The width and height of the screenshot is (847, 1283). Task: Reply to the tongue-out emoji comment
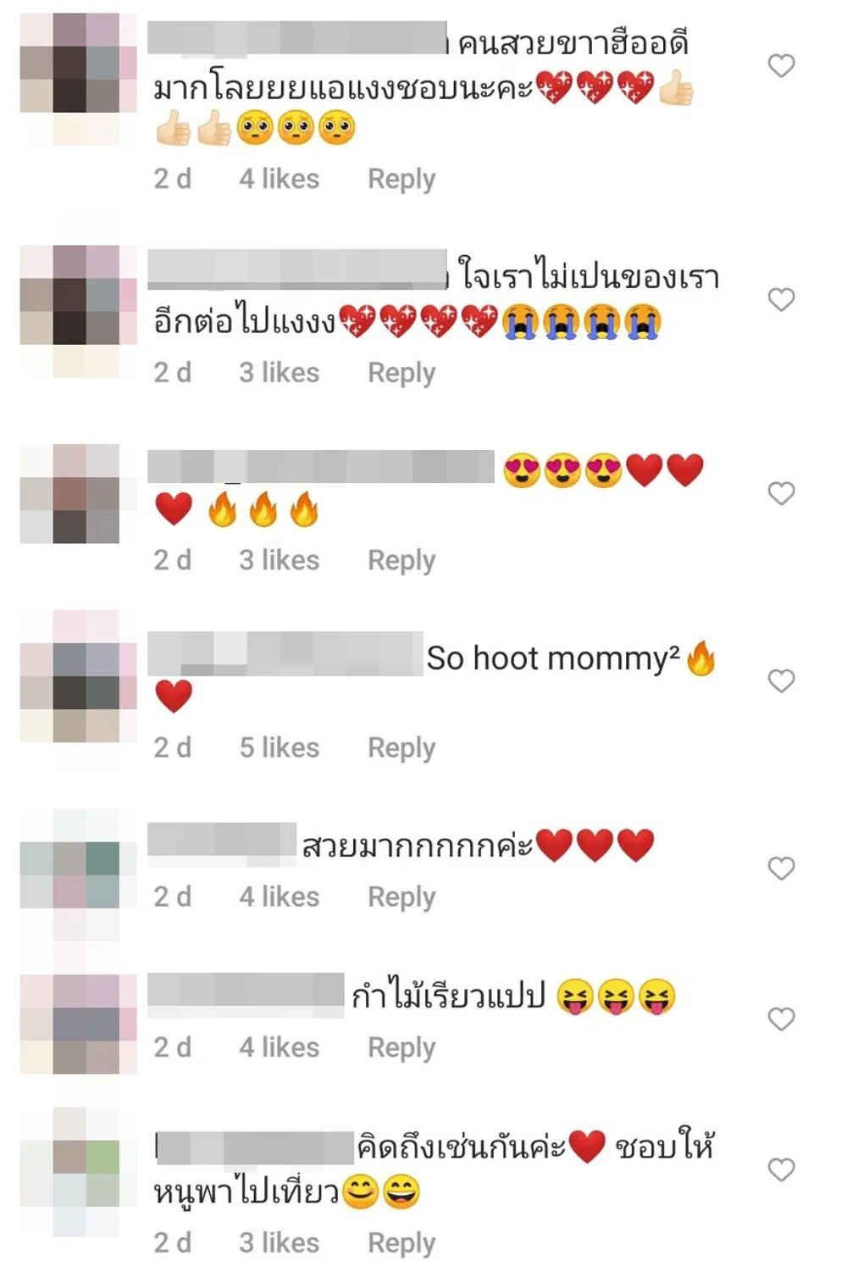click(401, 1048)
